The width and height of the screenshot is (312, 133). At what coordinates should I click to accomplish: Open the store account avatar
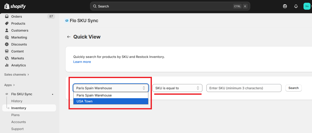[x=307, y=6]
